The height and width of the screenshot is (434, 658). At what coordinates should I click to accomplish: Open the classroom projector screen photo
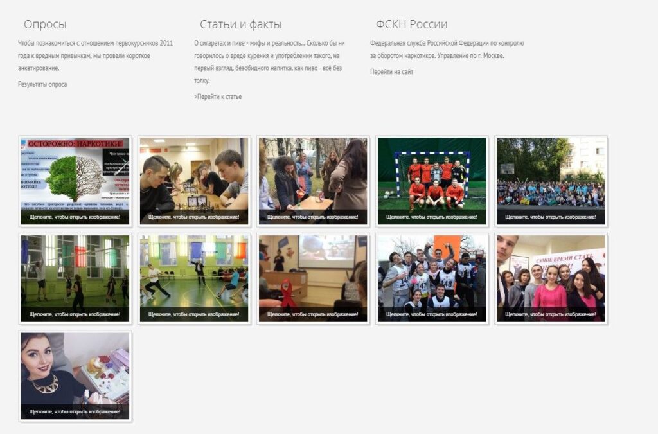coord(313,278)
